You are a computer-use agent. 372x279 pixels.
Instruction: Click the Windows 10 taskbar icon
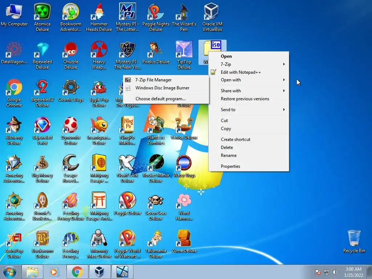(122, 272)
